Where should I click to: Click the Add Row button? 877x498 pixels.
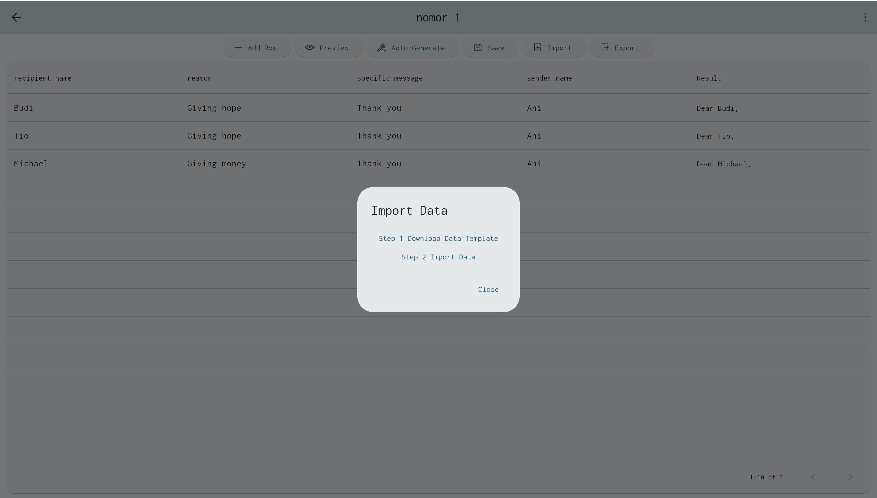point(257,48)
